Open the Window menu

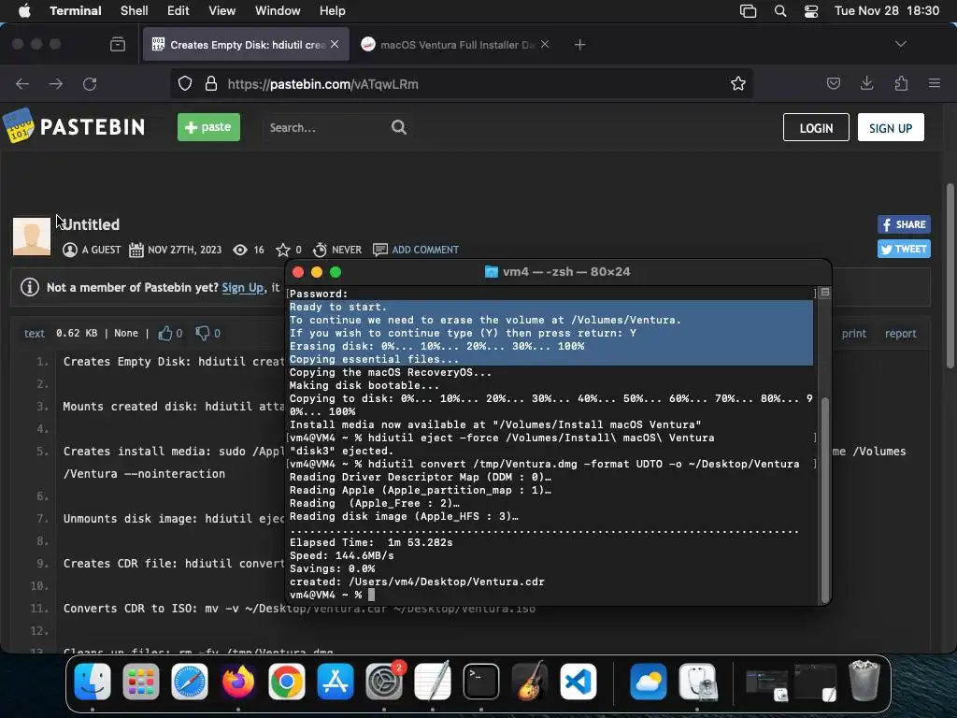278,11
